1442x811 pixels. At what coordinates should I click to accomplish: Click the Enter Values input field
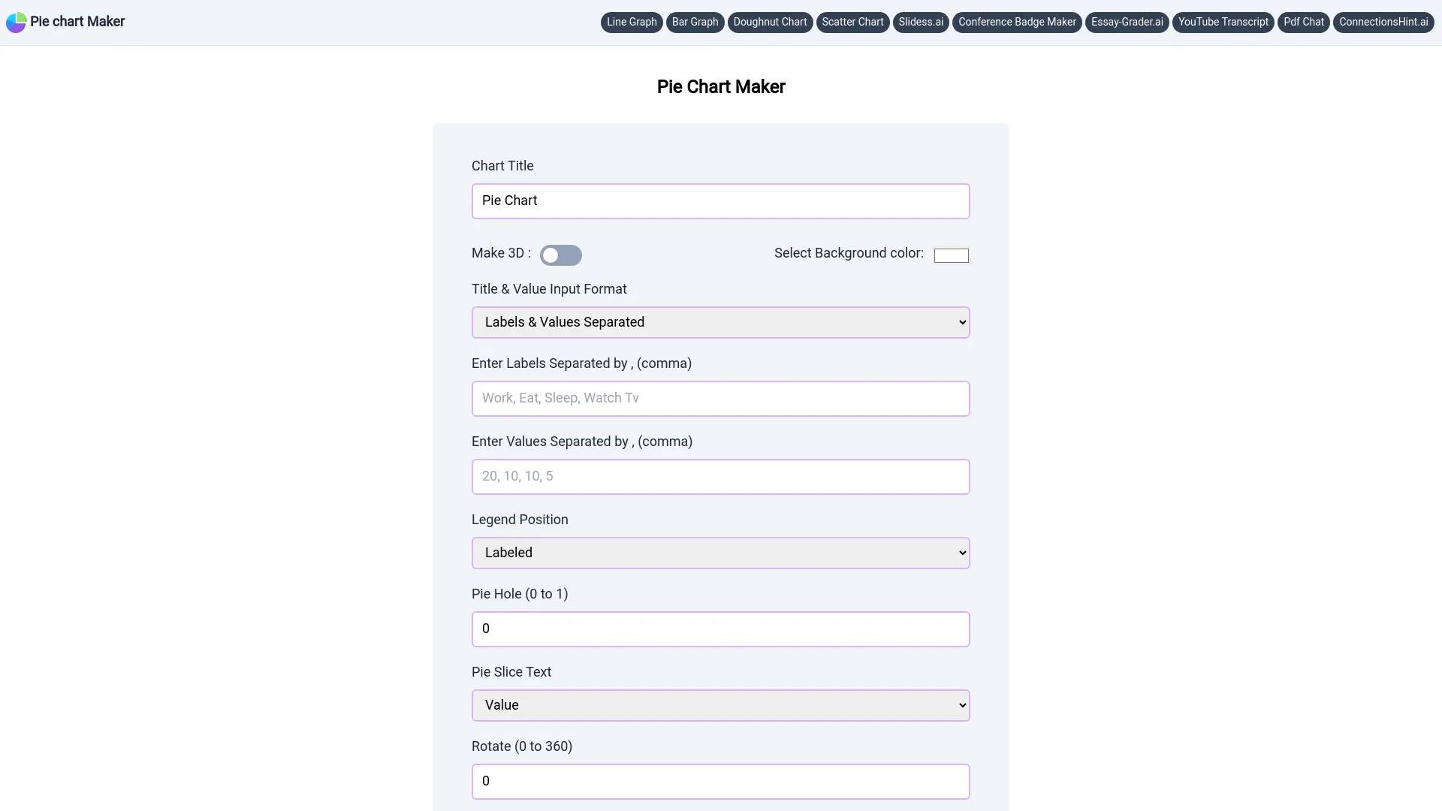(x=720, y=476)
